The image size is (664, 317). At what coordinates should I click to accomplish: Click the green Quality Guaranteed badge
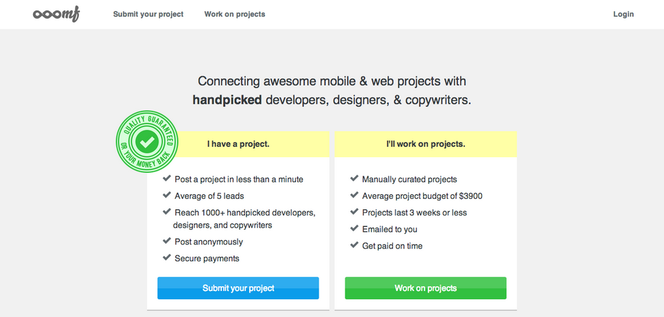coord(146,142)
